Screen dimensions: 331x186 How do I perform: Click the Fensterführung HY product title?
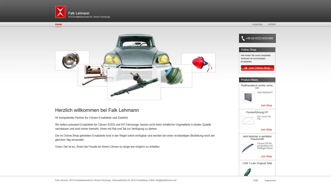[x=257, y=112]
